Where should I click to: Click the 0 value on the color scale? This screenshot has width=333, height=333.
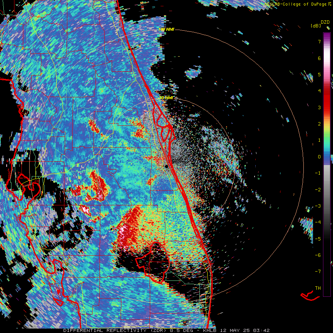[x=319, y=157]
